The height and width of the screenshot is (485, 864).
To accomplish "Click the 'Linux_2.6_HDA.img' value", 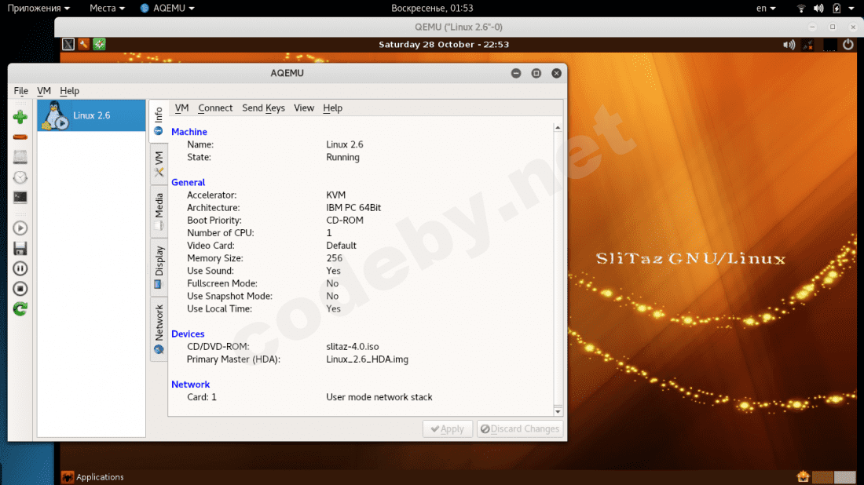I will tap(368, 359).
